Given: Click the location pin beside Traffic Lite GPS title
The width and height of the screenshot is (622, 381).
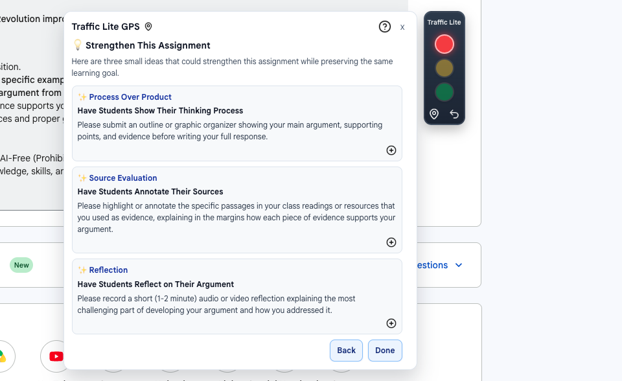Looking at the screenshot, I should pos(148,27).
